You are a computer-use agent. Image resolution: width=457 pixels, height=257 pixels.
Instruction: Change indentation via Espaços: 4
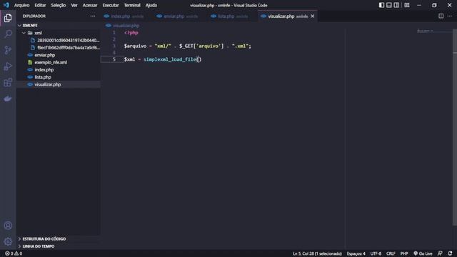[356, 253]
